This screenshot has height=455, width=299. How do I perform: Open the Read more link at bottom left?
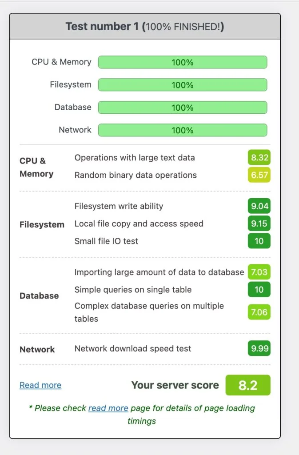click(40, 385)
